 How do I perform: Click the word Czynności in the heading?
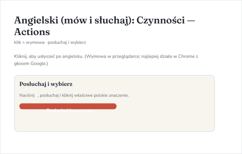pyautogui.click(x=161, y=20)
